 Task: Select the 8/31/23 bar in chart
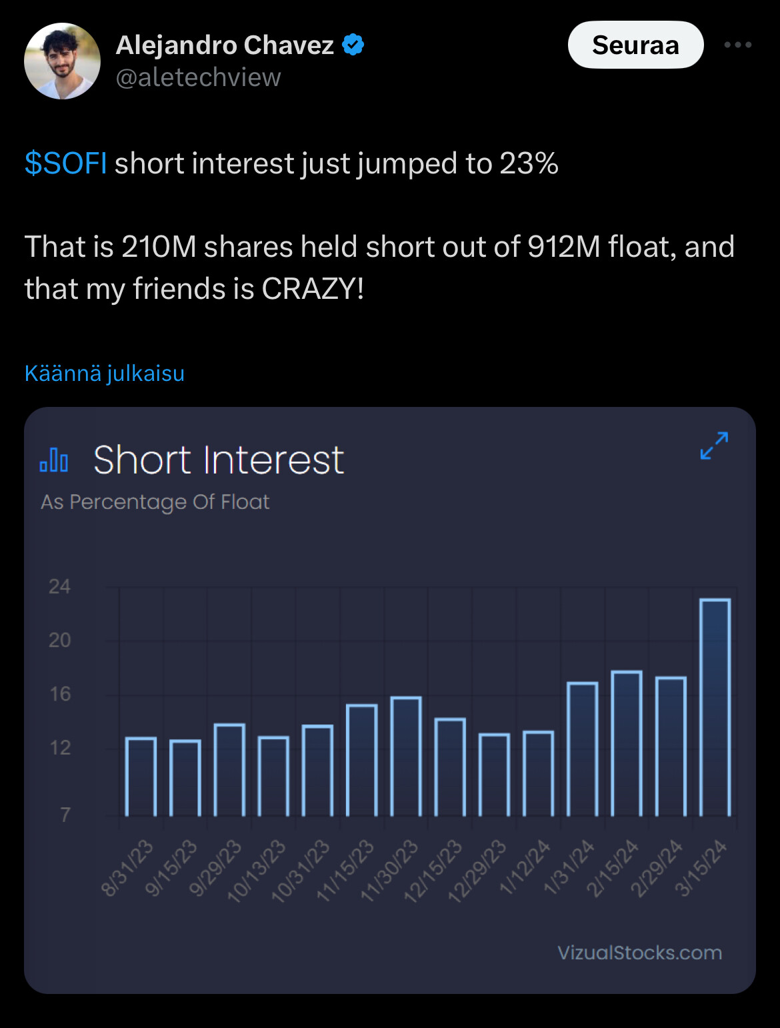click(x=141, y=777)
